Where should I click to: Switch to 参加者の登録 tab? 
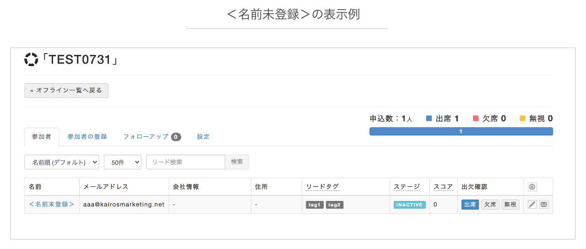[x=87, y=137]
